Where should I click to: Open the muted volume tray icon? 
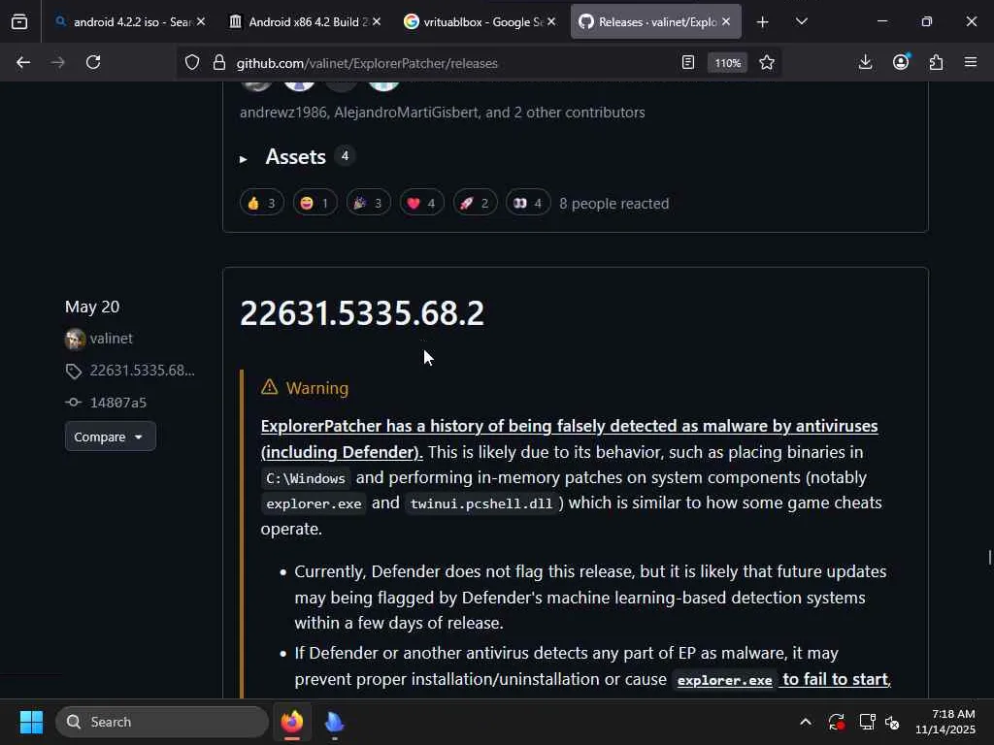[x=892, y=722]
